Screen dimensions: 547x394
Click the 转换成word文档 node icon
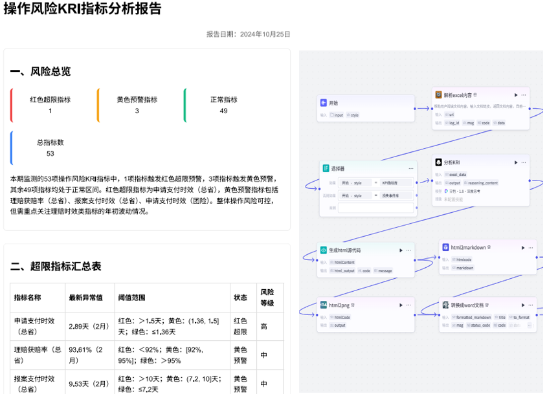[x=445, y=305]
